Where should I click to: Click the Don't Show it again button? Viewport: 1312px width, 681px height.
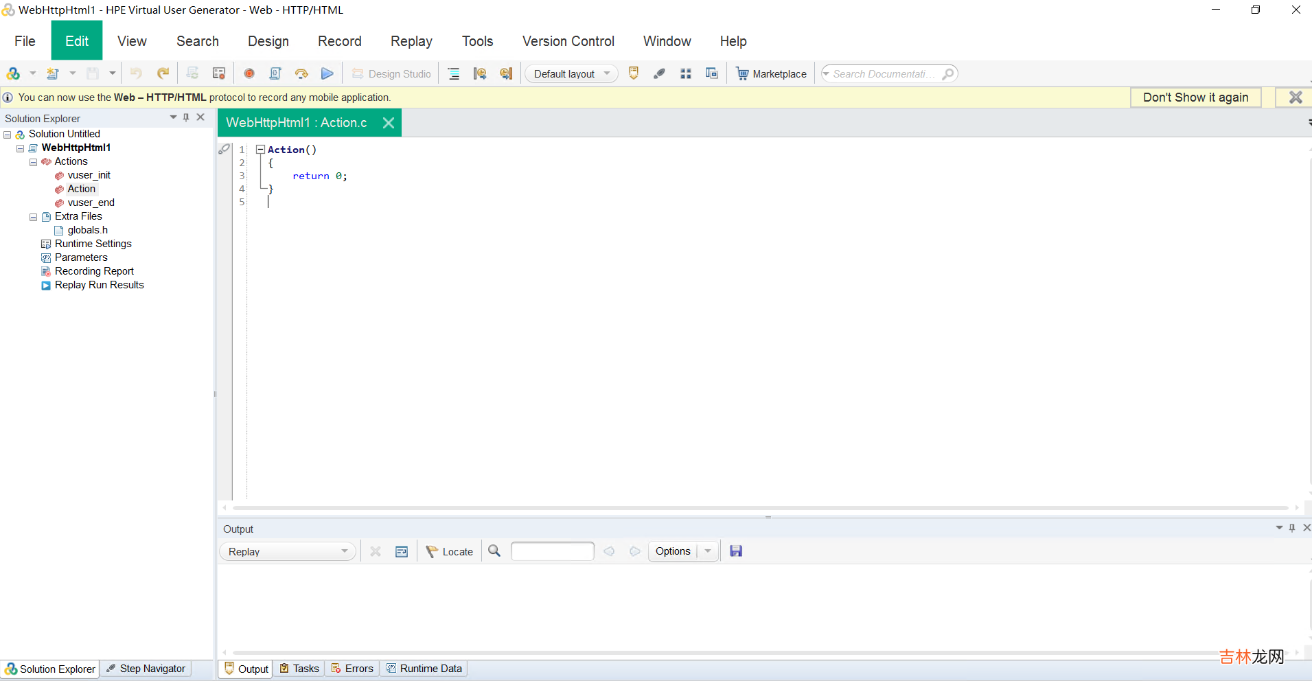click(x=1195, y=97)
